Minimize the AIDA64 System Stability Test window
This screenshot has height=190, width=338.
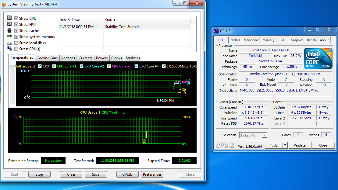point(177,3)
